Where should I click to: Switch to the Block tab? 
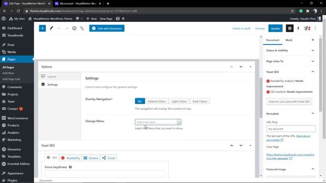[x=289, y=40]
